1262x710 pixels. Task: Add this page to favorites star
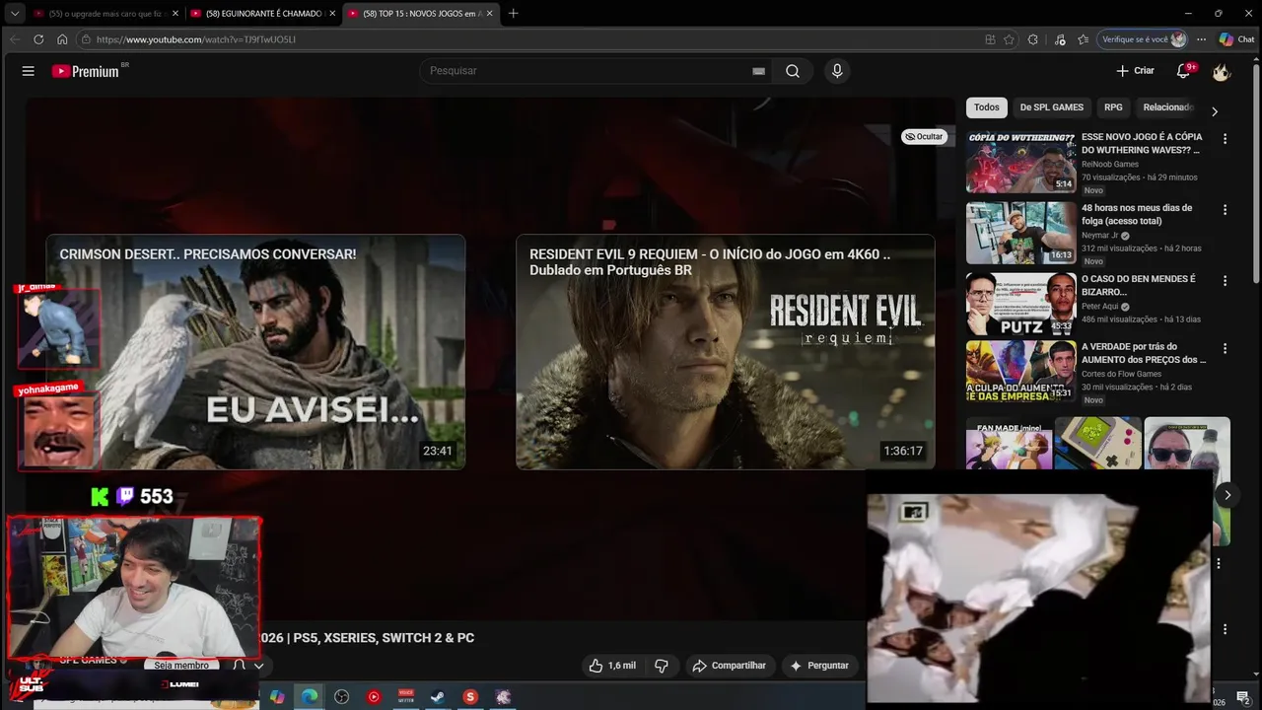point(1009,39)
